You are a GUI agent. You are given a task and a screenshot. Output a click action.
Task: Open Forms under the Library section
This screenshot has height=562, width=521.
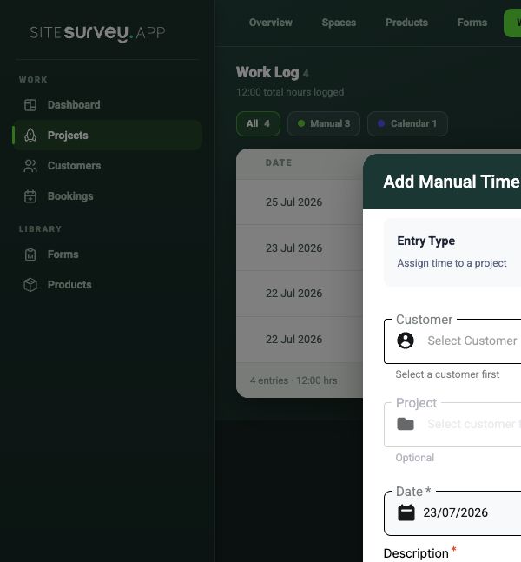click(x=108, y=255)
